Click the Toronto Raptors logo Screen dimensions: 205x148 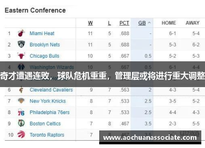[21, 135]
